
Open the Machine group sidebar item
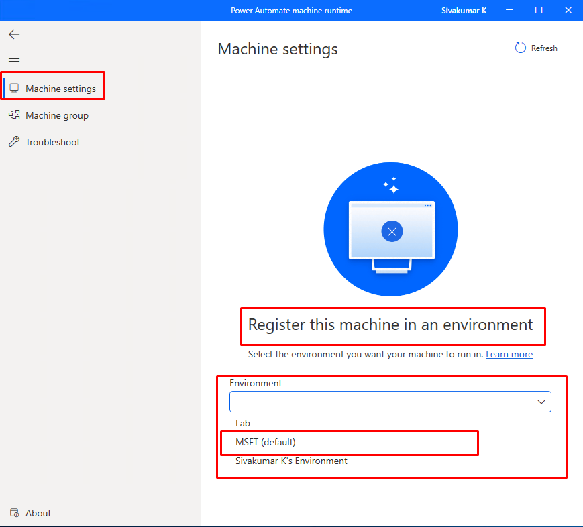[49, 115]
